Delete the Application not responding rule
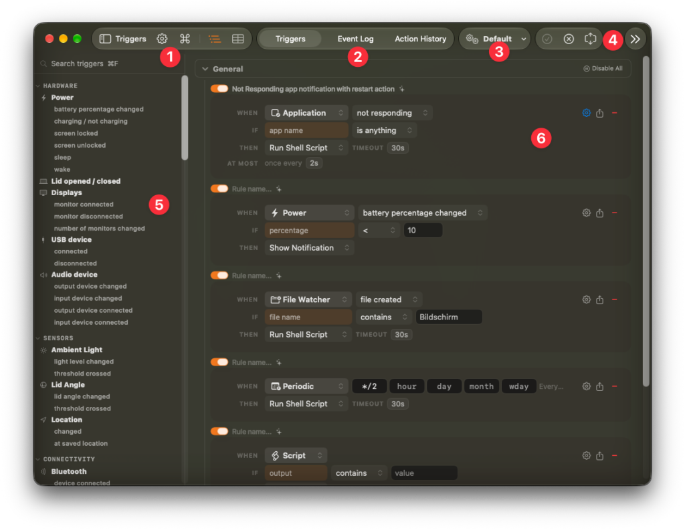 614,113
